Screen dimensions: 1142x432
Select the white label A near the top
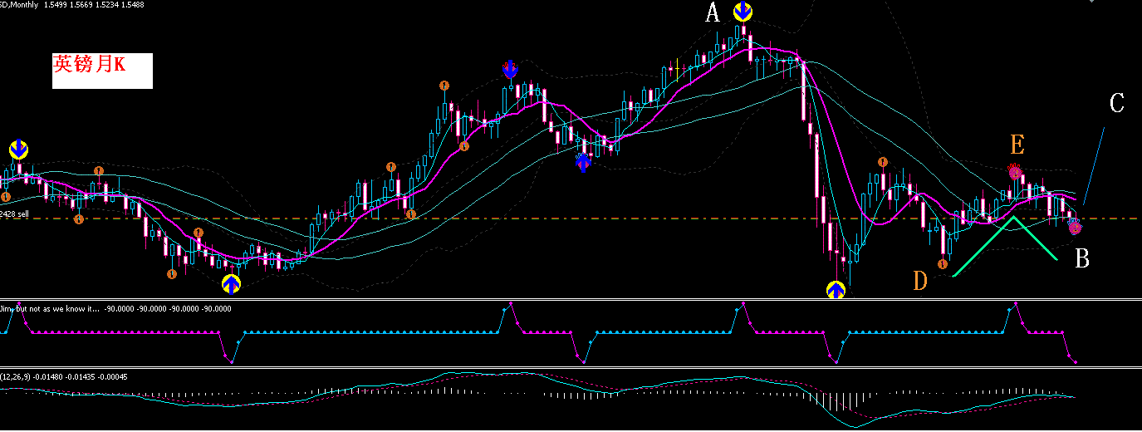pos(712,12)
